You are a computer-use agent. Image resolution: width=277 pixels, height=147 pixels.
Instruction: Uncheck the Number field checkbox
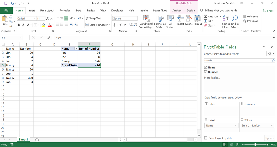(205, 72)
